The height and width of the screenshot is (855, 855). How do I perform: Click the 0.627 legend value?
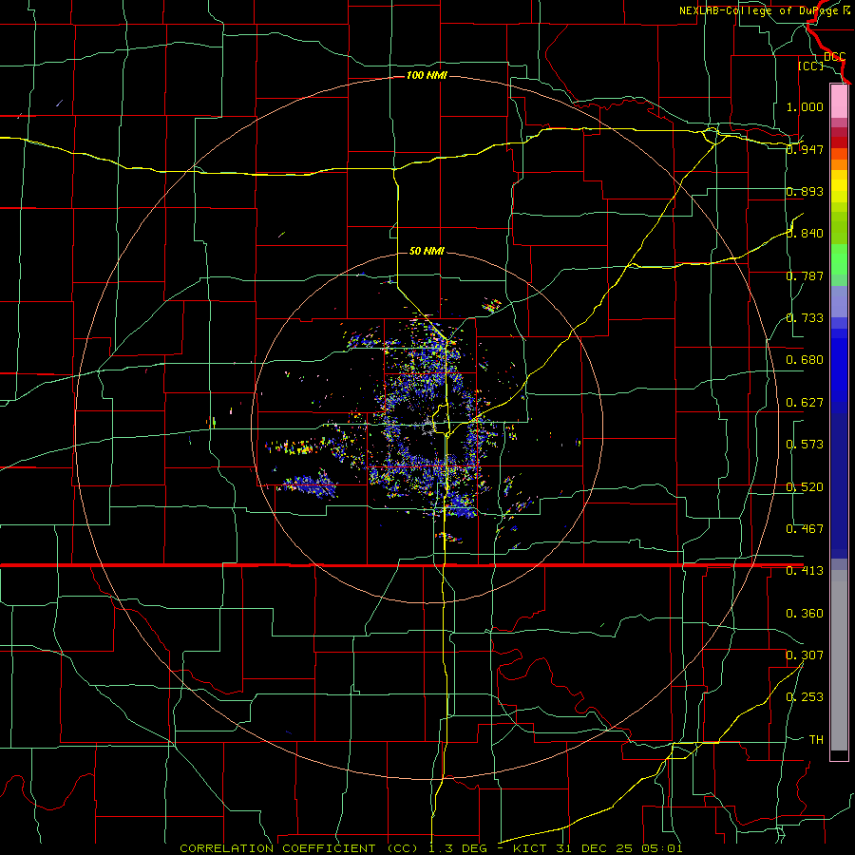point(805,403)
